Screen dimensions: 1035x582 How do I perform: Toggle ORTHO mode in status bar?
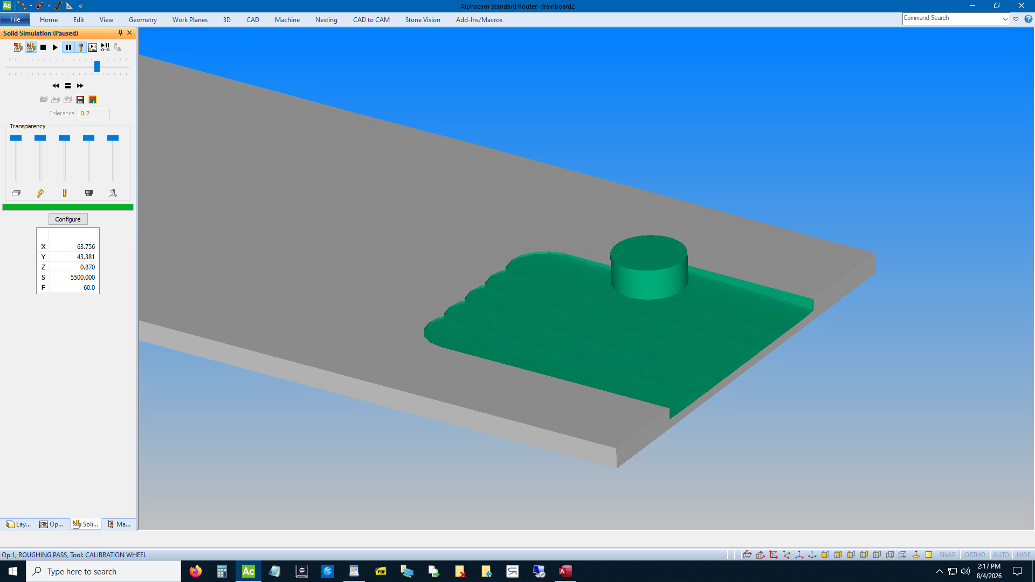click(975, 555)
